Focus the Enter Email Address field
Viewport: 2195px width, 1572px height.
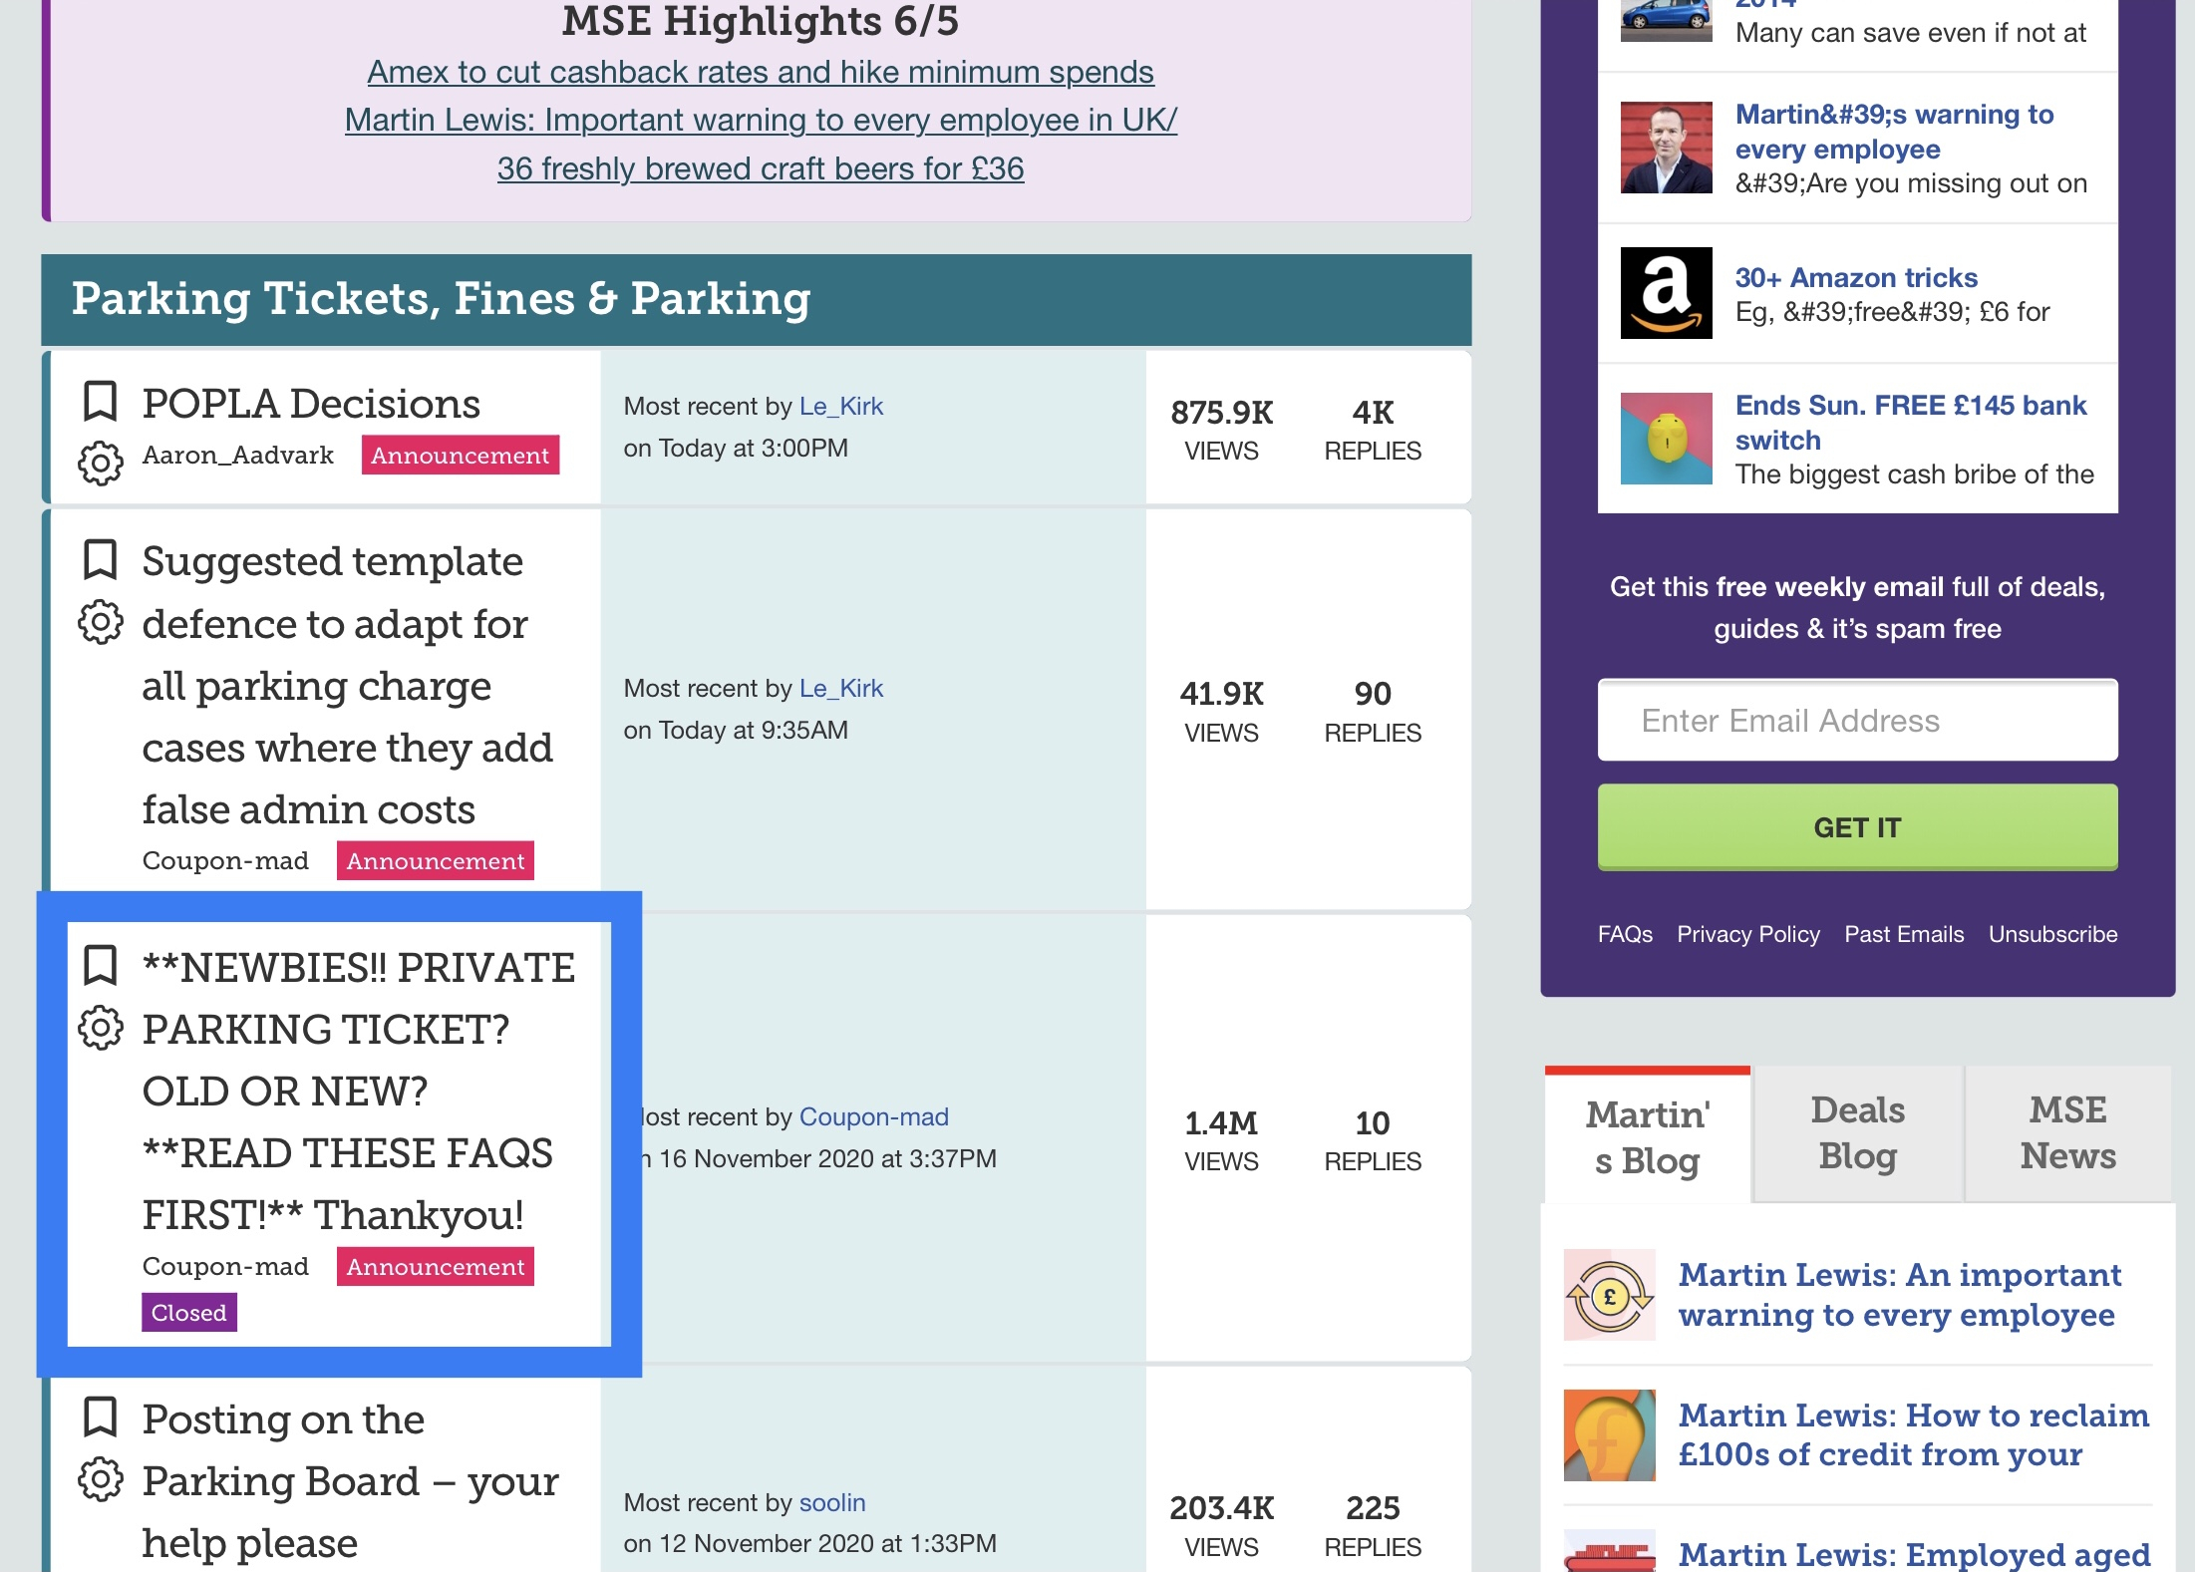(x=1857, y=721)
